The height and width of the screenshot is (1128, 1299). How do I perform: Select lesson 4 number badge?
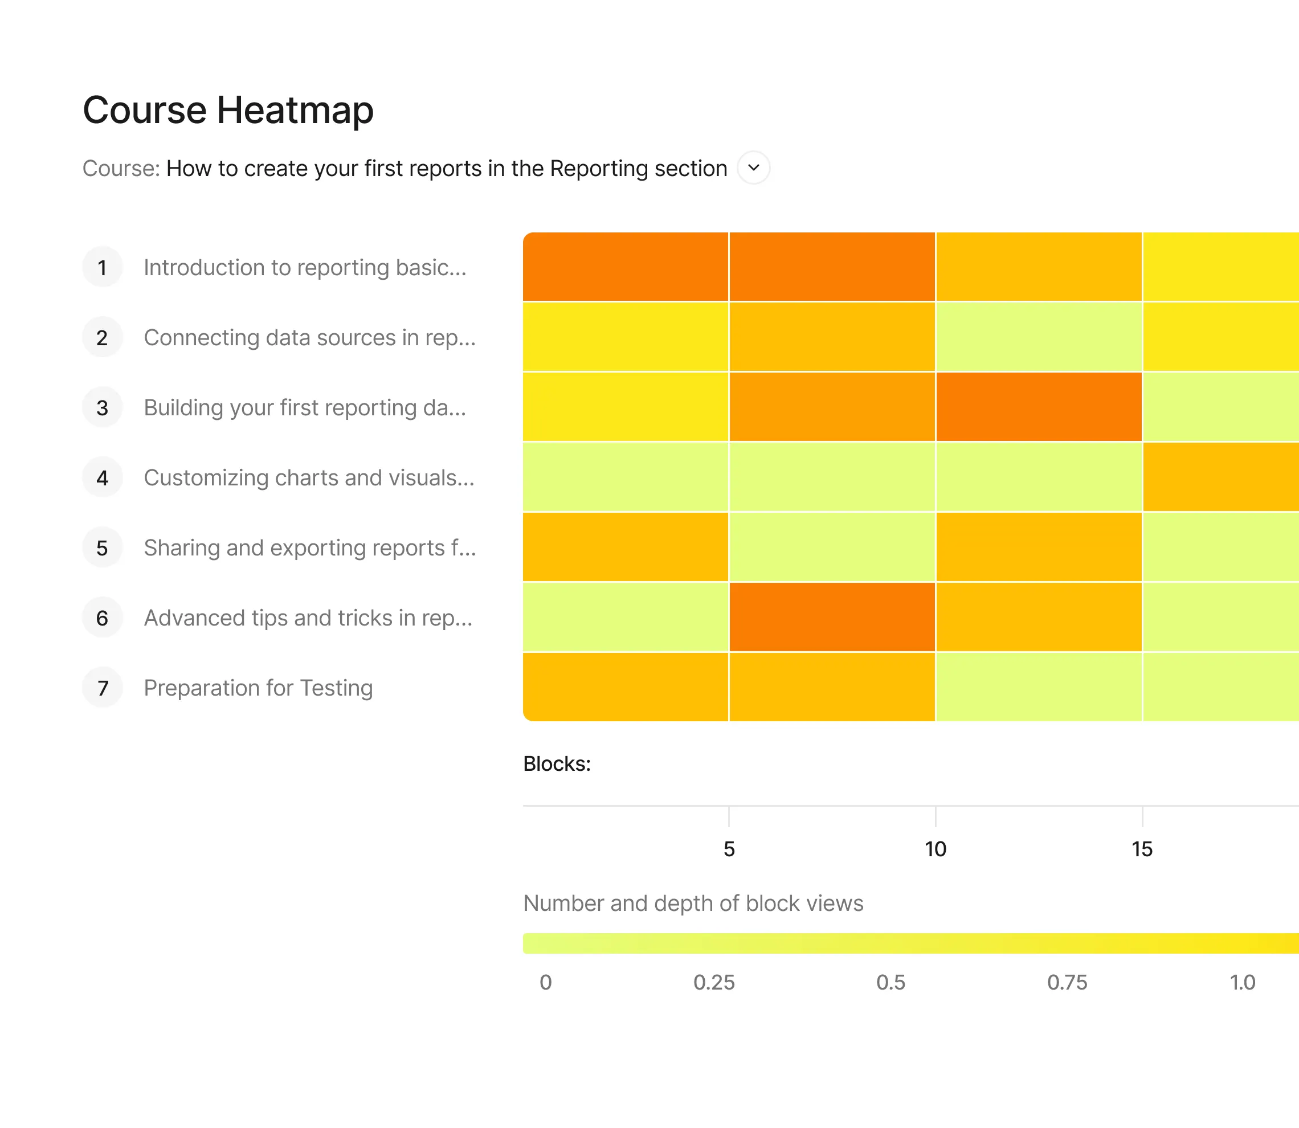click(x=103, y=478)
